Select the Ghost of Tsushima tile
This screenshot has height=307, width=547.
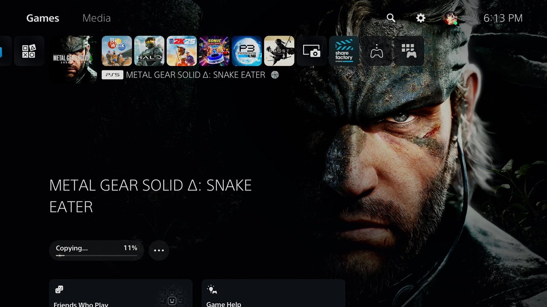click(279, 51)
